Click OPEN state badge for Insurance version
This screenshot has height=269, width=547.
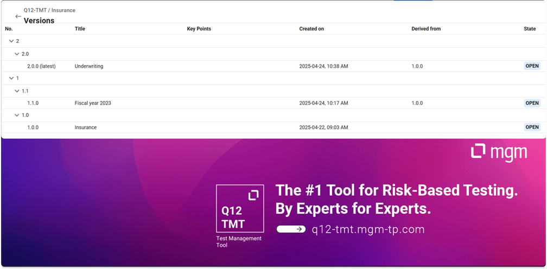click(532, 127)
